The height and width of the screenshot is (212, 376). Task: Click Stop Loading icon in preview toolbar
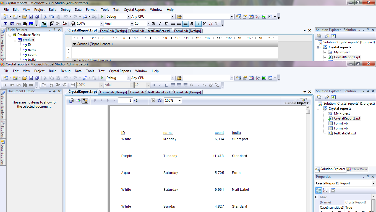153,100
